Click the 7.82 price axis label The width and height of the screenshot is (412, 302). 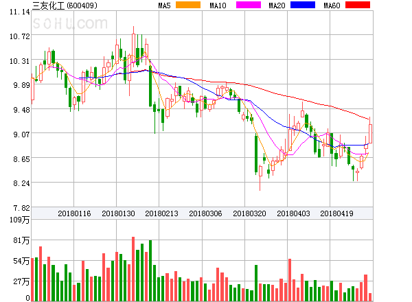tap(22, 208)
